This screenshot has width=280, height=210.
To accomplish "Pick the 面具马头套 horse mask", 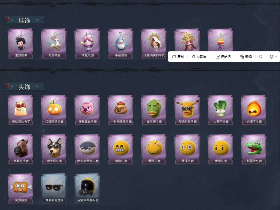I will pyautogui.click(x=20, y=149).
